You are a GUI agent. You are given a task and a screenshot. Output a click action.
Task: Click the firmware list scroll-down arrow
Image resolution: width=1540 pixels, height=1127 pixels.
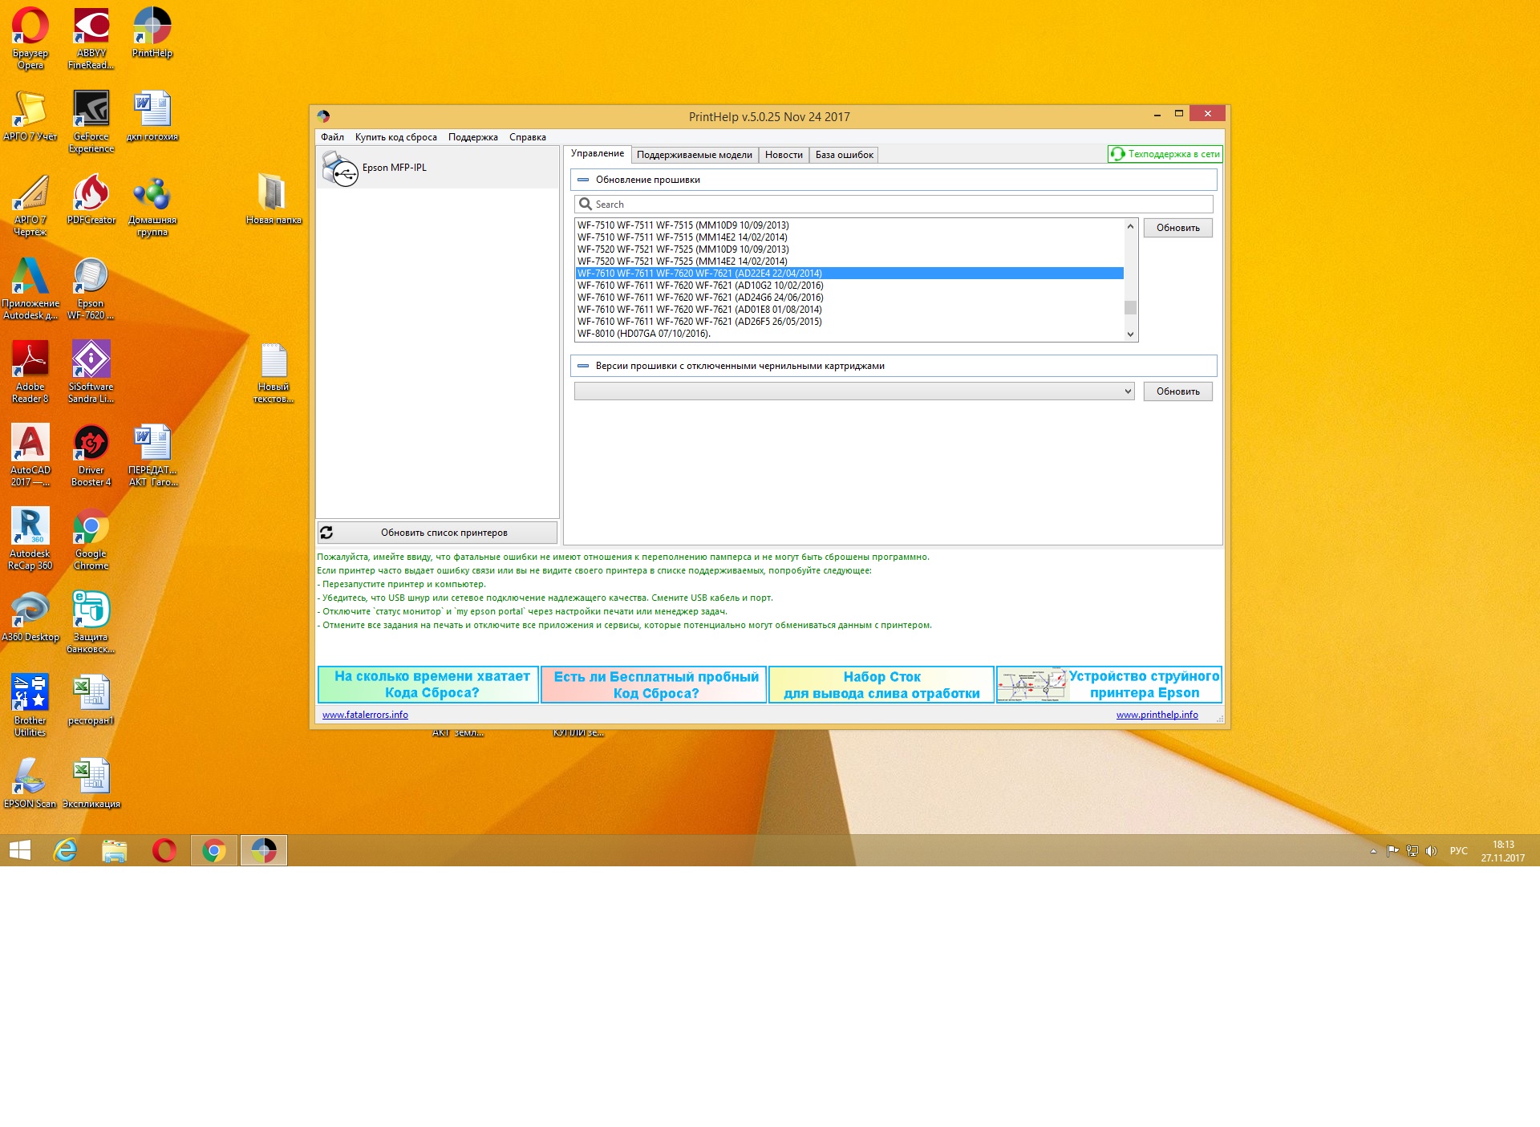[x=1131, y=334]
